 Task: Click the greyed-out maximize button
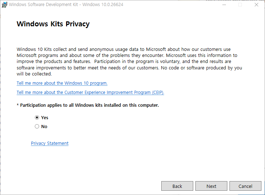[240, 5]
